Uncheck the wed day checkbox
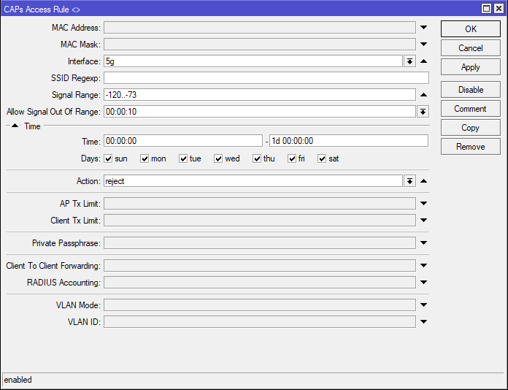The width and height of the screenshot is (508, 390). coord(218,158)
